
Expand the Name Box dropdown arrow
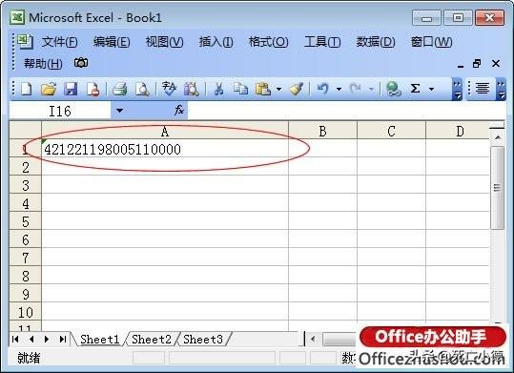click(119, 111)
